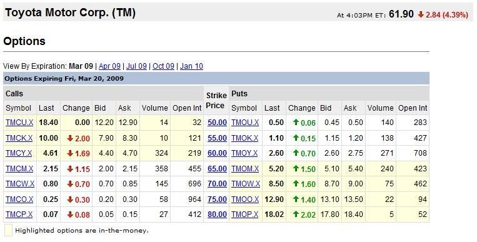Click up arrow for TMOW.X change 1.60

pos(296,184)
